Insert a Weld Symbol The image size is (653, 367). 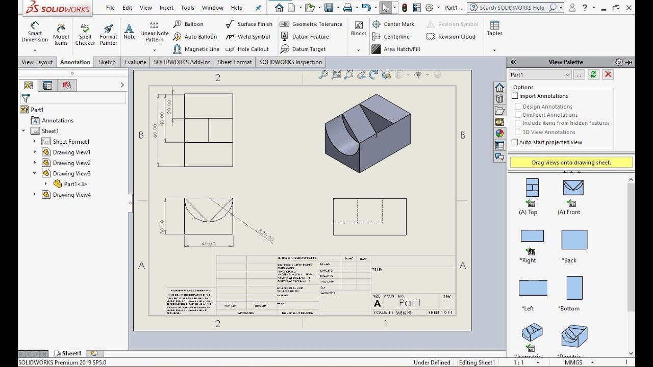[x=247, y=37]
